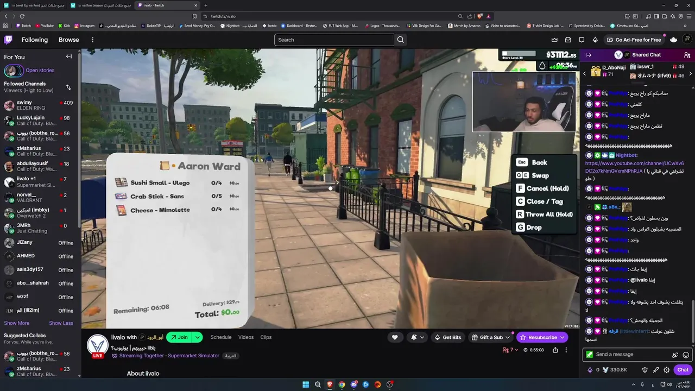The width and height of the screenshot is (695, 391).
Task: Click Show Less in followed channels
Action: click(61, 323)
